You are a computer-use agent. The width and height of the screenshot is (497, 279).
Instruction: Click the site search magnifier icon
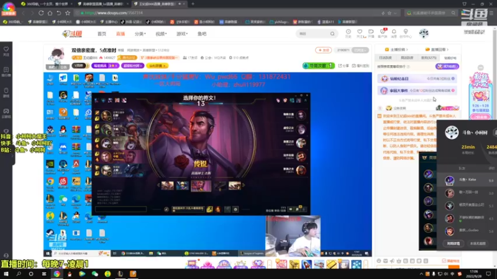tap(332, 33)
